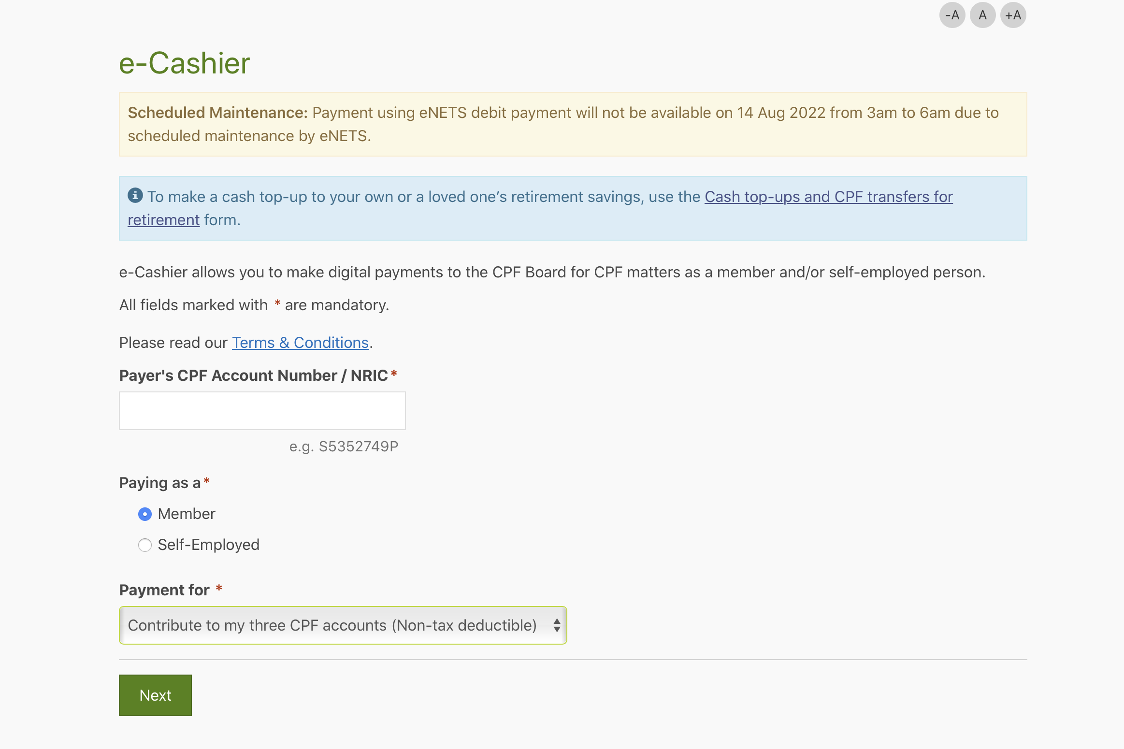Click the Self-Employed option label text
The width and height of the screenshot is (1124, 749).
point(208,545)
